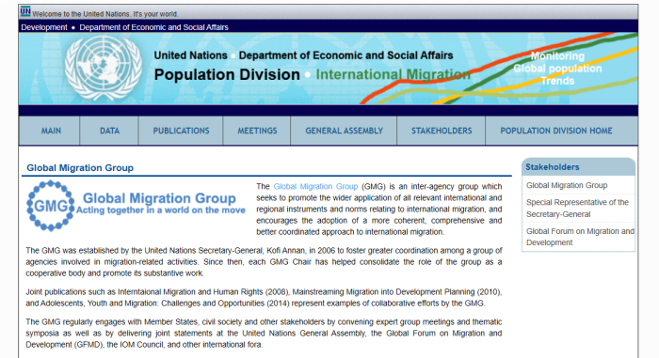The height and width of the screenshot is (358, 659).
Task: Open the STAKEHOLDERS navigation tab
Action: pos(442,131)
